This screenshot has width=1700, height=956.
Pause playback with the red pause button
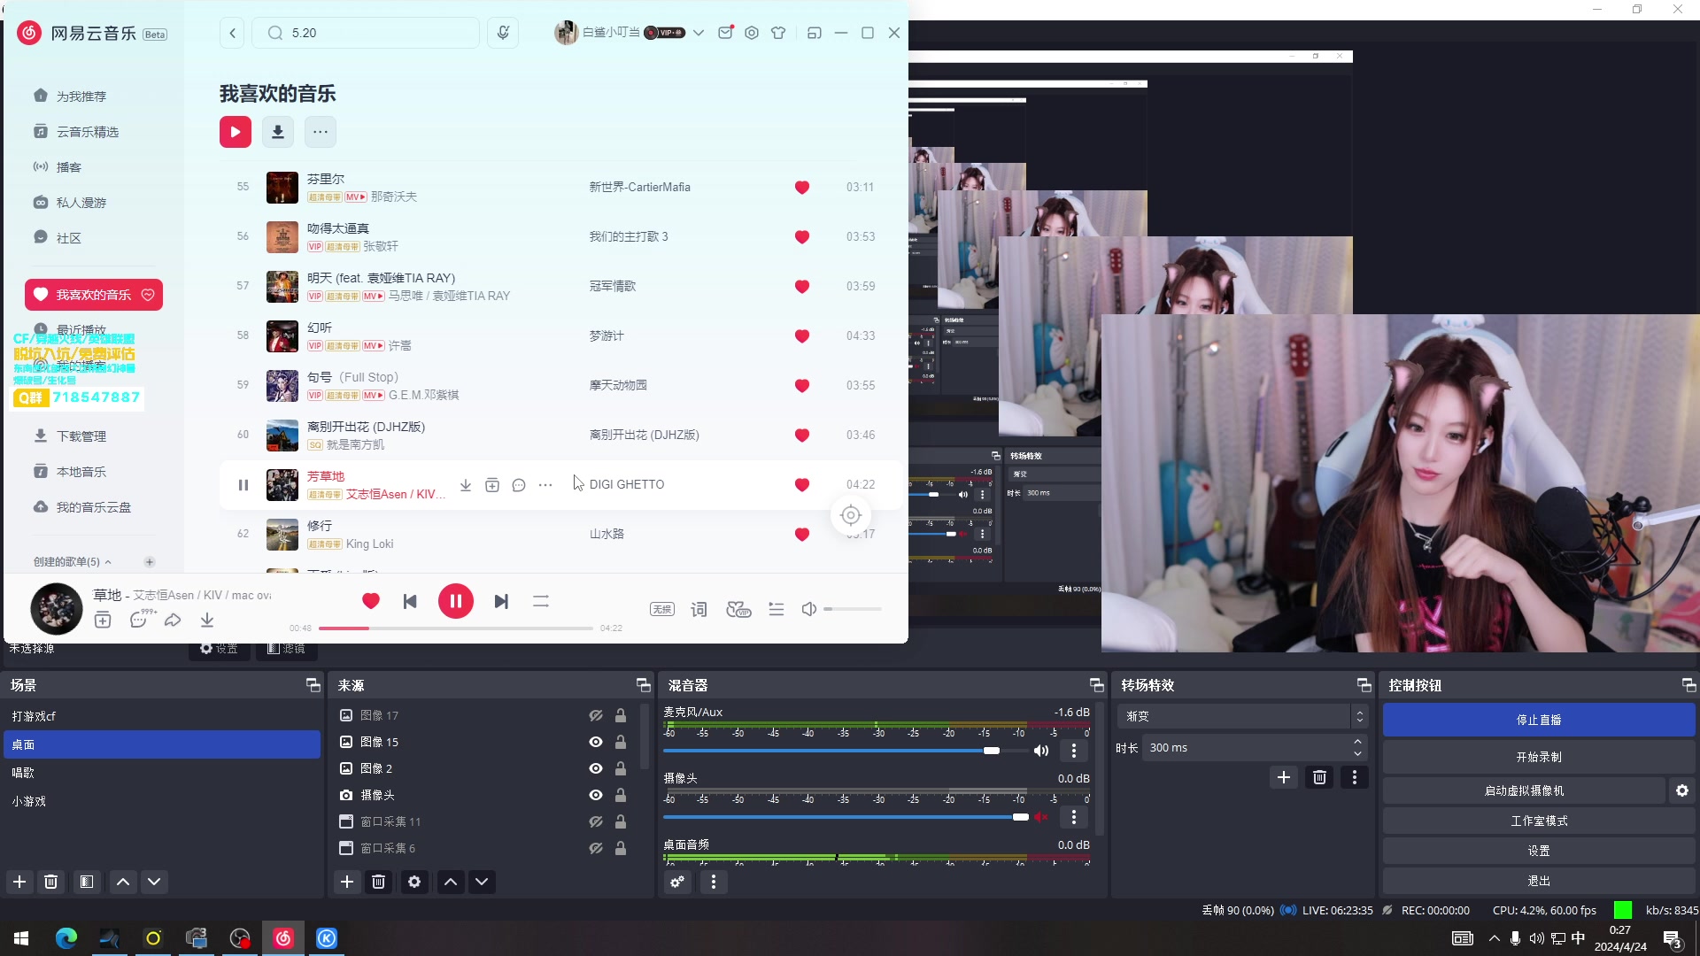tap(456, 602)
